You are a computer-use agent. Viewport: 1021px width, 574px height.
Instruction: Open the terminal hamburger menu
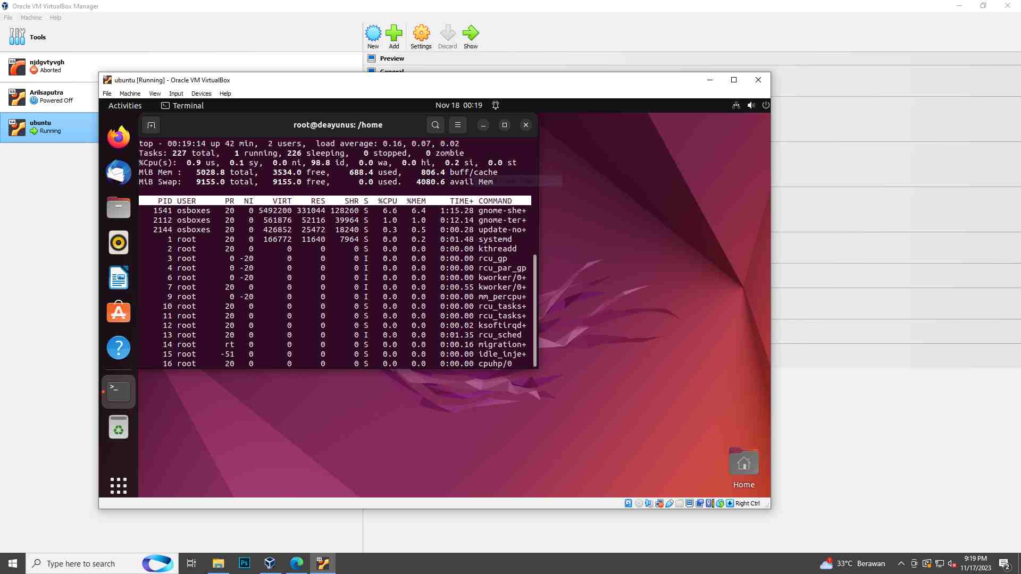coord(458,125)
